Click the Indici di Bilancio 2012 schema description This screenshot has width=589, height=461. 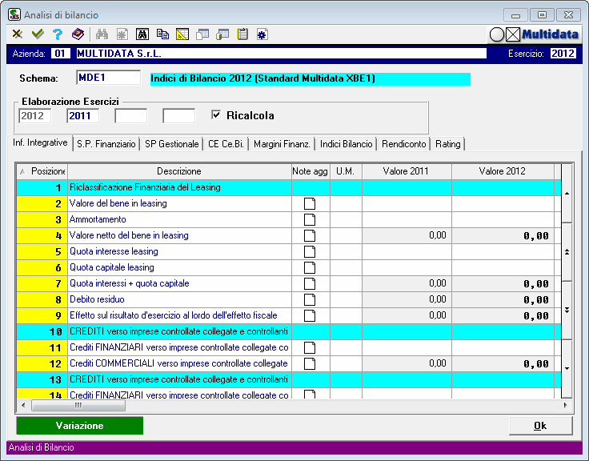tap(311, 79)
